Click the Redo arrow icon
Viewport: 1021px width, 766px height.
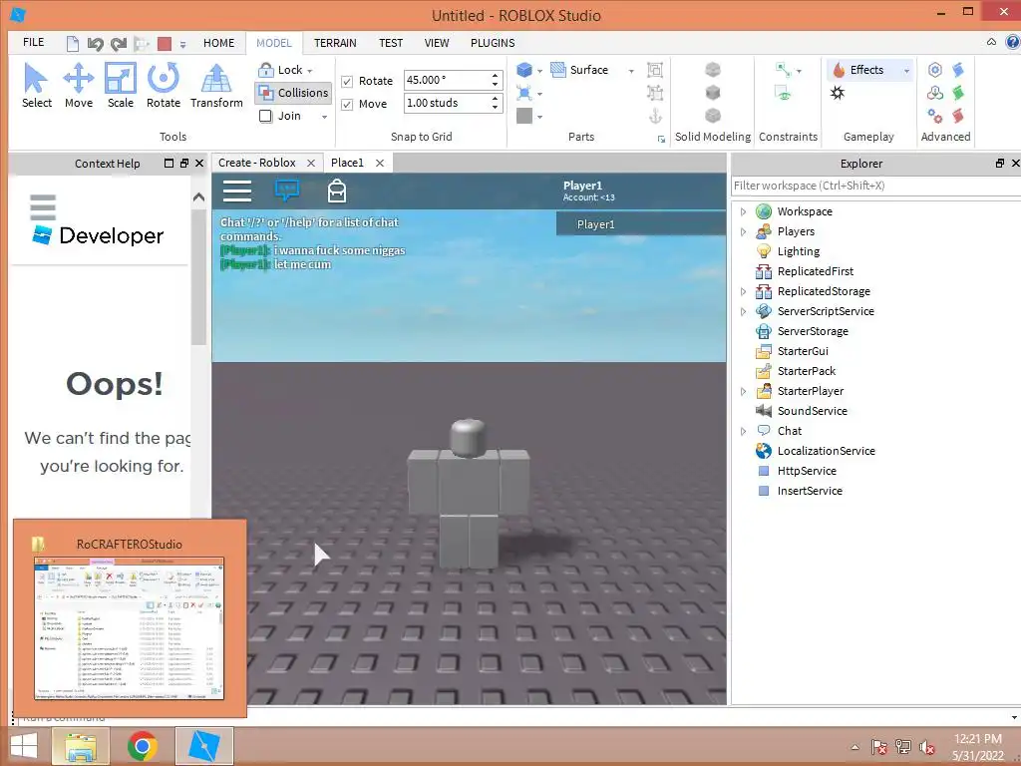pyautogui.click(x=119, y=44)
